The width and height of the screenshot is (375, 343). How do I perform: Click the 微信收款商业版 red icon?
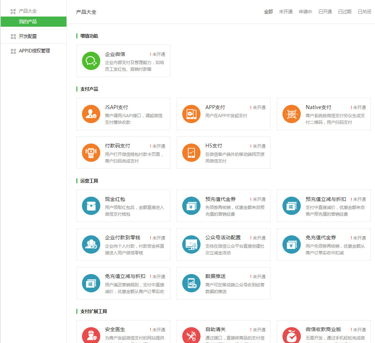(291, 335)
